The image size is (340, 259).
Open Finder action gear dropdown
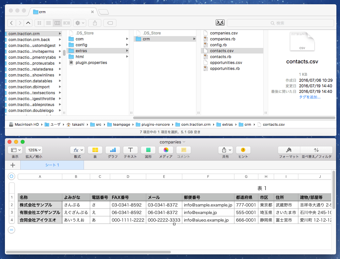(80, 23)
